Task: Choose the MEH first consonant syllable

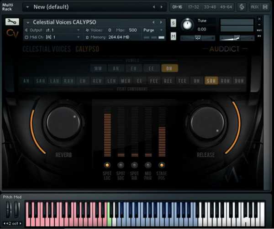Action: [126, 81]
